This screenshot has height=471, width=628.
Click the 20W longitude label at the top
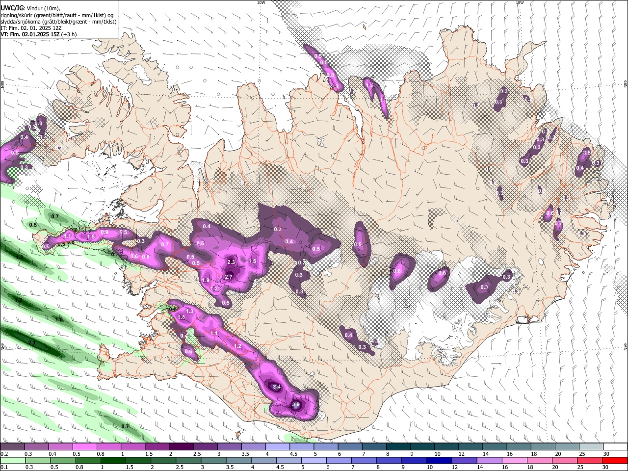pos(261,2)
